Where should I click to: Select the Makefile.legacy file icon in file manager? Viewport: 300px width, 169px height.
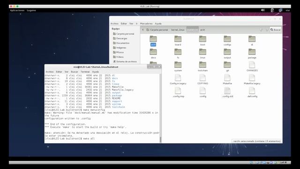pos(252,78)
